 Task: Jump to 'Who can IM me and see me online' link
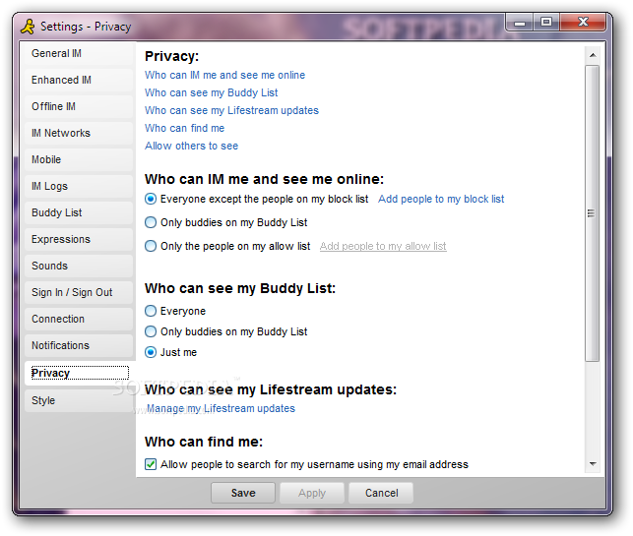pos(224,75)
